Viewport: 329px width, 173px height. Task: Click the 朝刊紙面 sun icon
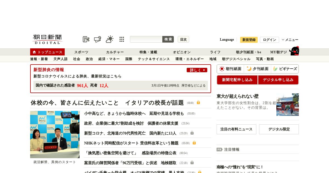(222, 69)
